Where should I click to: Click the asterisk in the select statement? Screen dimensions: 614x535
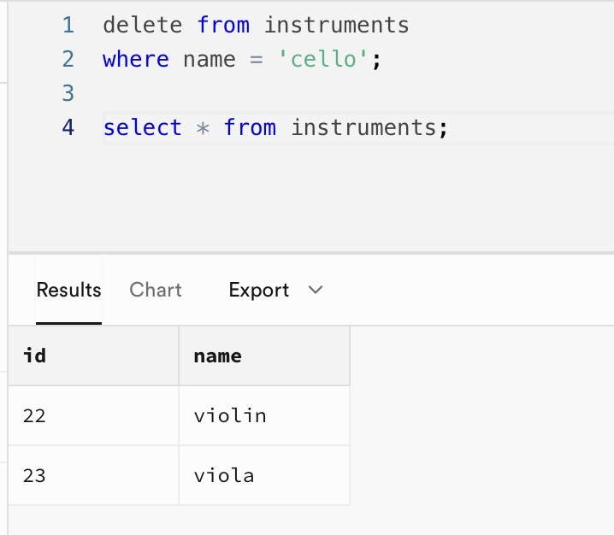pyautogui.click(x=203, y=128)
